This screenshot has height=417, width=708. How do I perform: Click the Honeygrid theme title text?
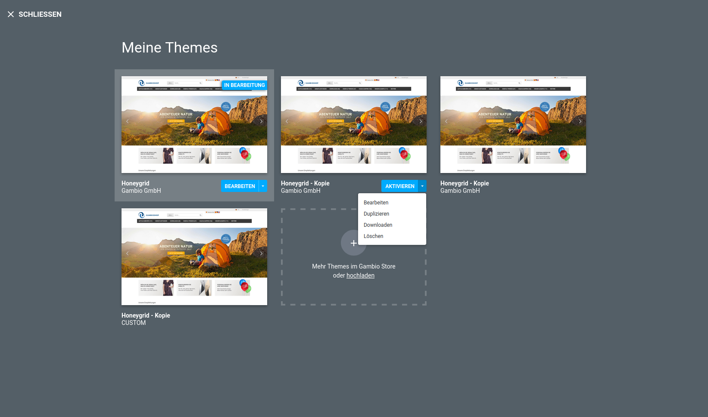[x=135, y=183]
